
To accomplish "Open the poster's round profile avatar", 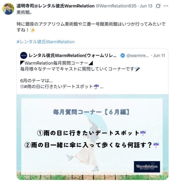I will [x=8, y=9].
